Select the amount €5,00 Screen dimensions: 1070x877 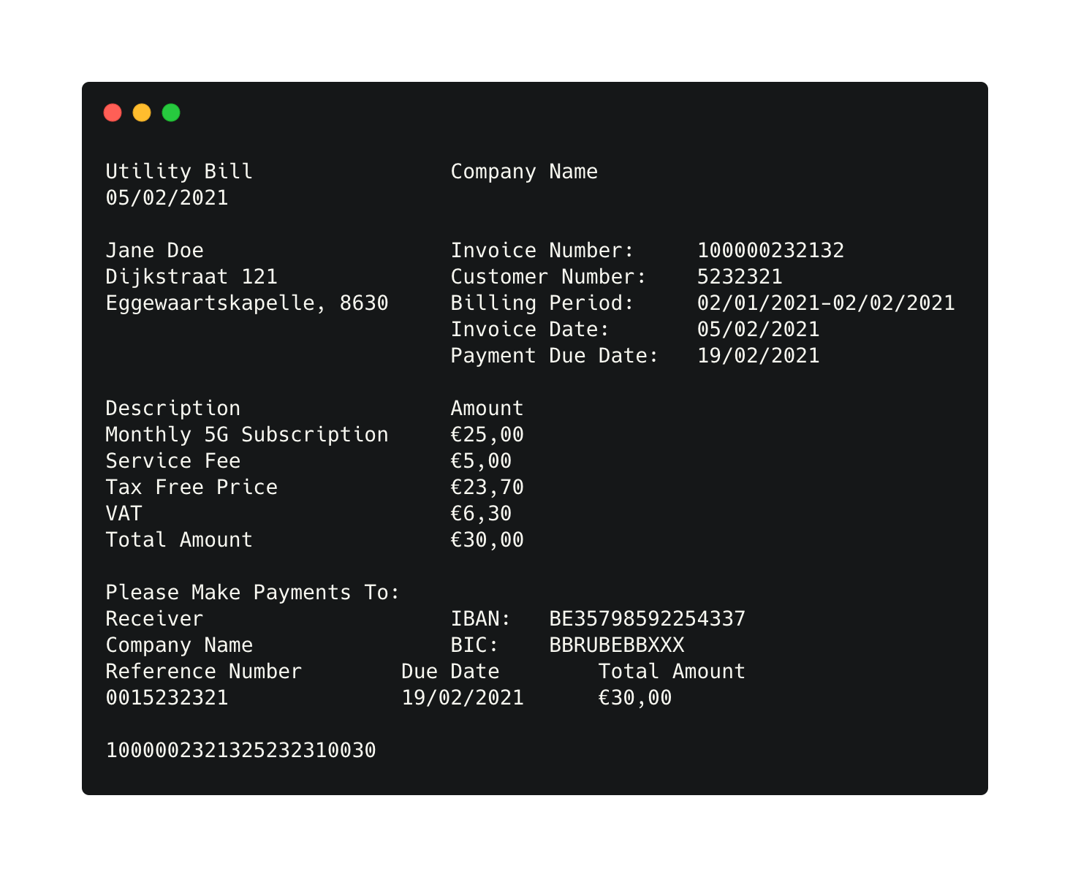pyautogui.click(x=481, y=460)
